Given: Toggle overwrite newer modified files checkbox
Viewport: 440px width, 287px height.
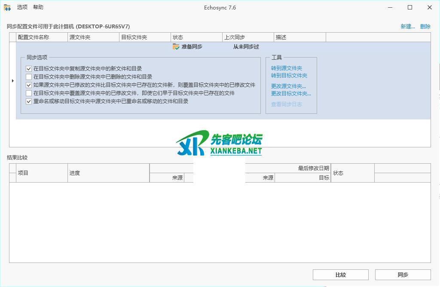Looking at the screenshot, I should [29, 85].
